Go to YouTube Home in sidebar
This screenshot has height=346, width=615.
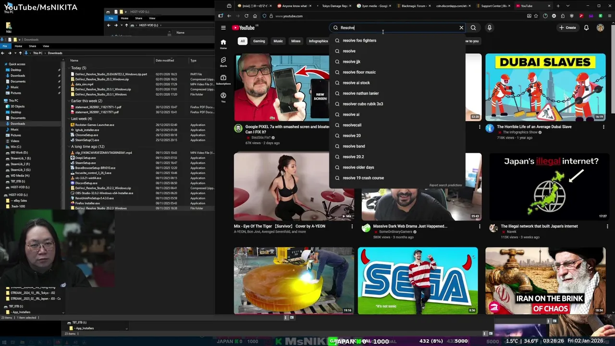tap(223, 44)
